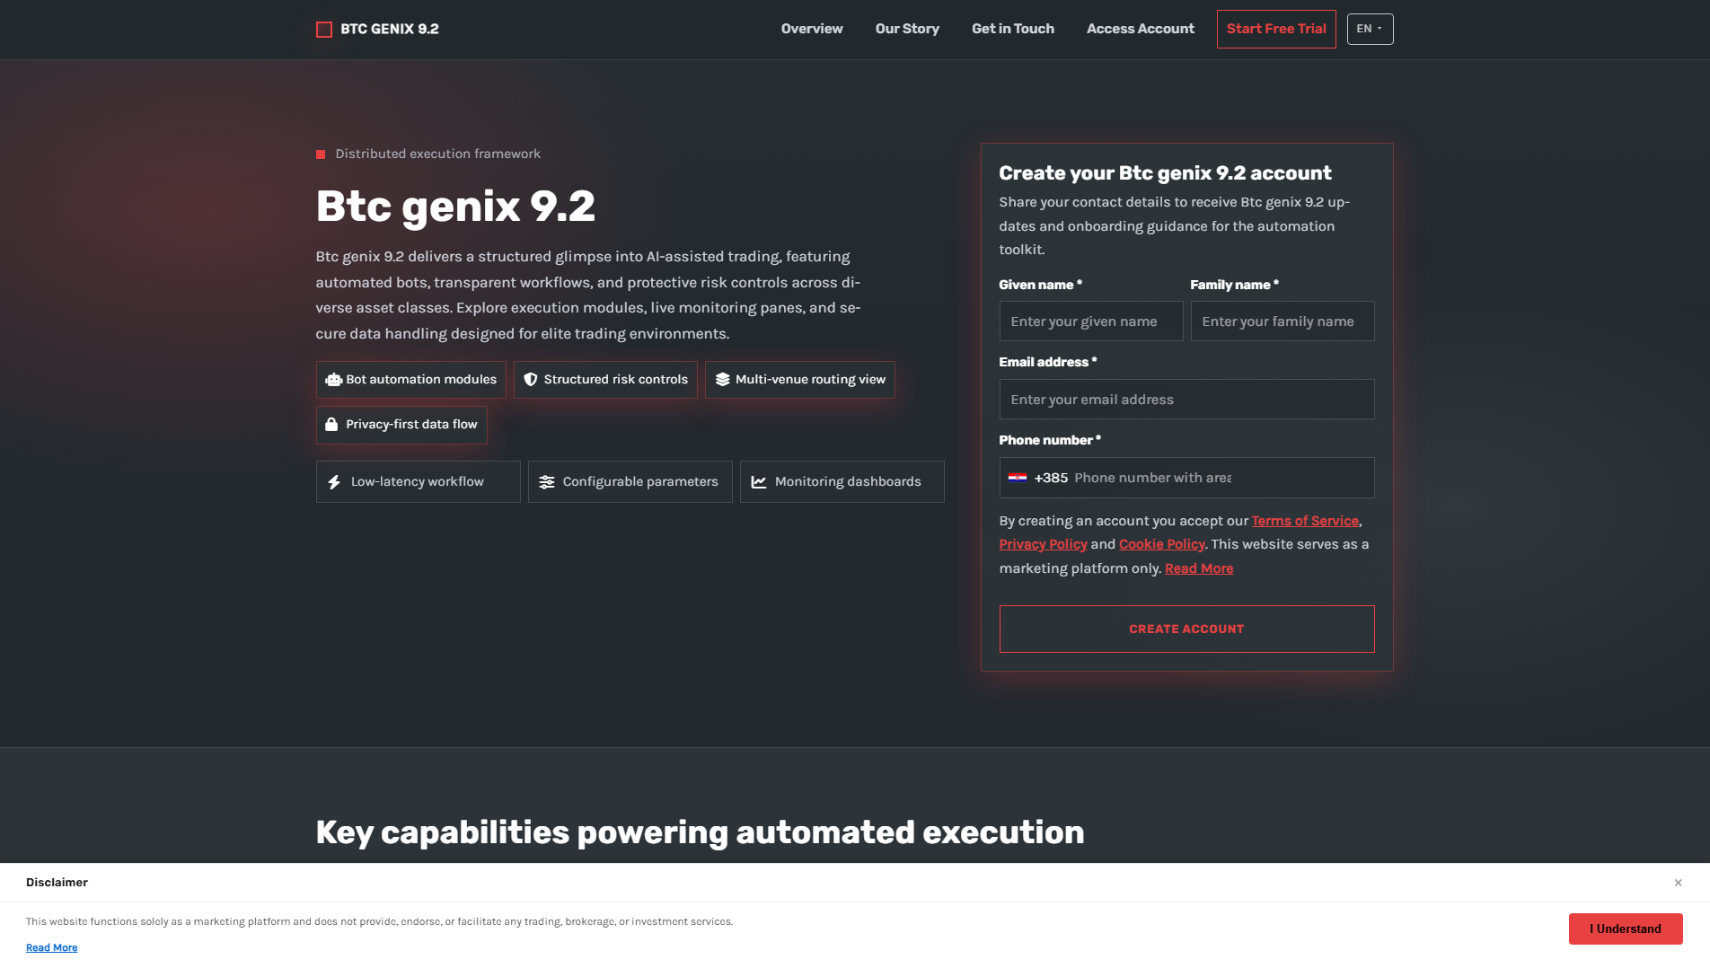Click the layers icon for Multi-venue routing view
1710x968 pixels.
[x=723, y=380]
